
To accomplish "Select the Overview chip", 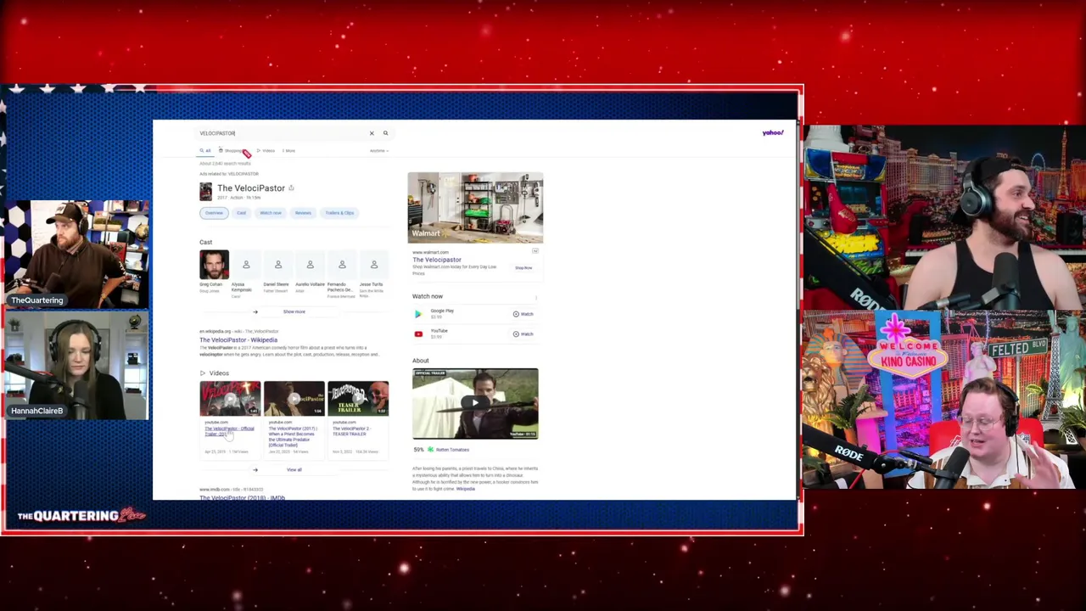I will pos(214,213).
